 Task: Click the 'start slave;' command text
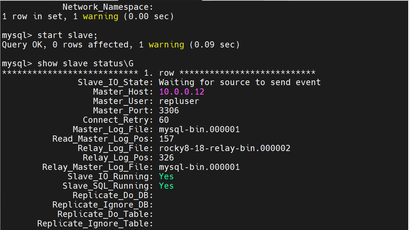(x=67, y=35)
